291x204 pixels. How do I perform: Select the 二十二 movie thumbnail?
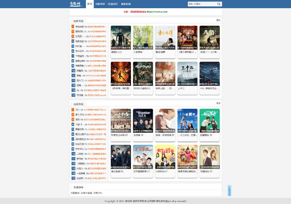187,74
